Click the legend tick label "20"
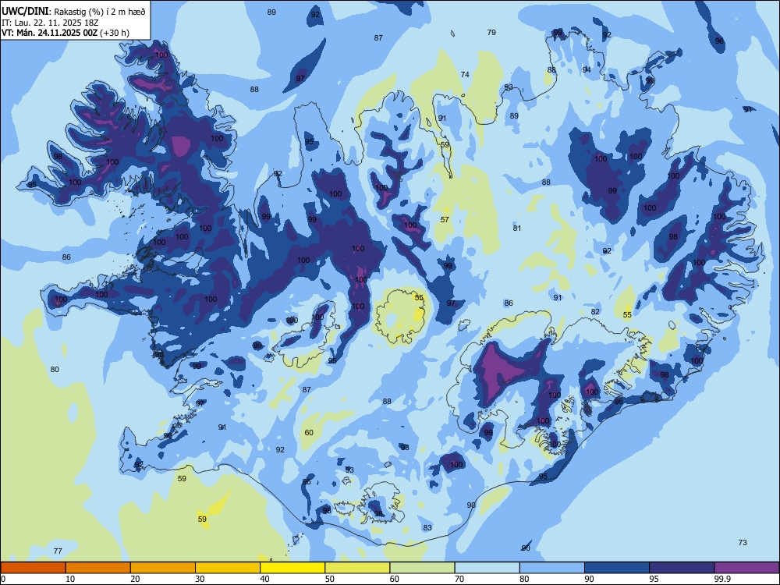Image resolution: width=780 pixels, height=585 pixels. click(135, 579)
